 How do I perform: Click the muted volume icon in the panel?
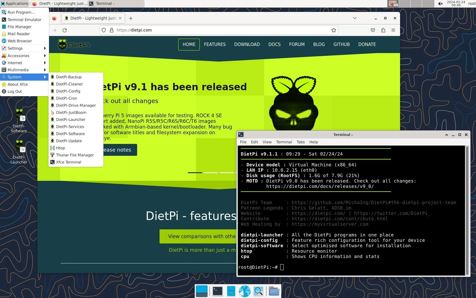440,4
